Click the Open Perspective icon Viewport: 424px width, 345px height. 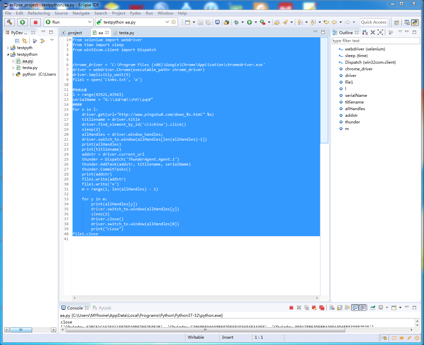[x=397, y=23]
